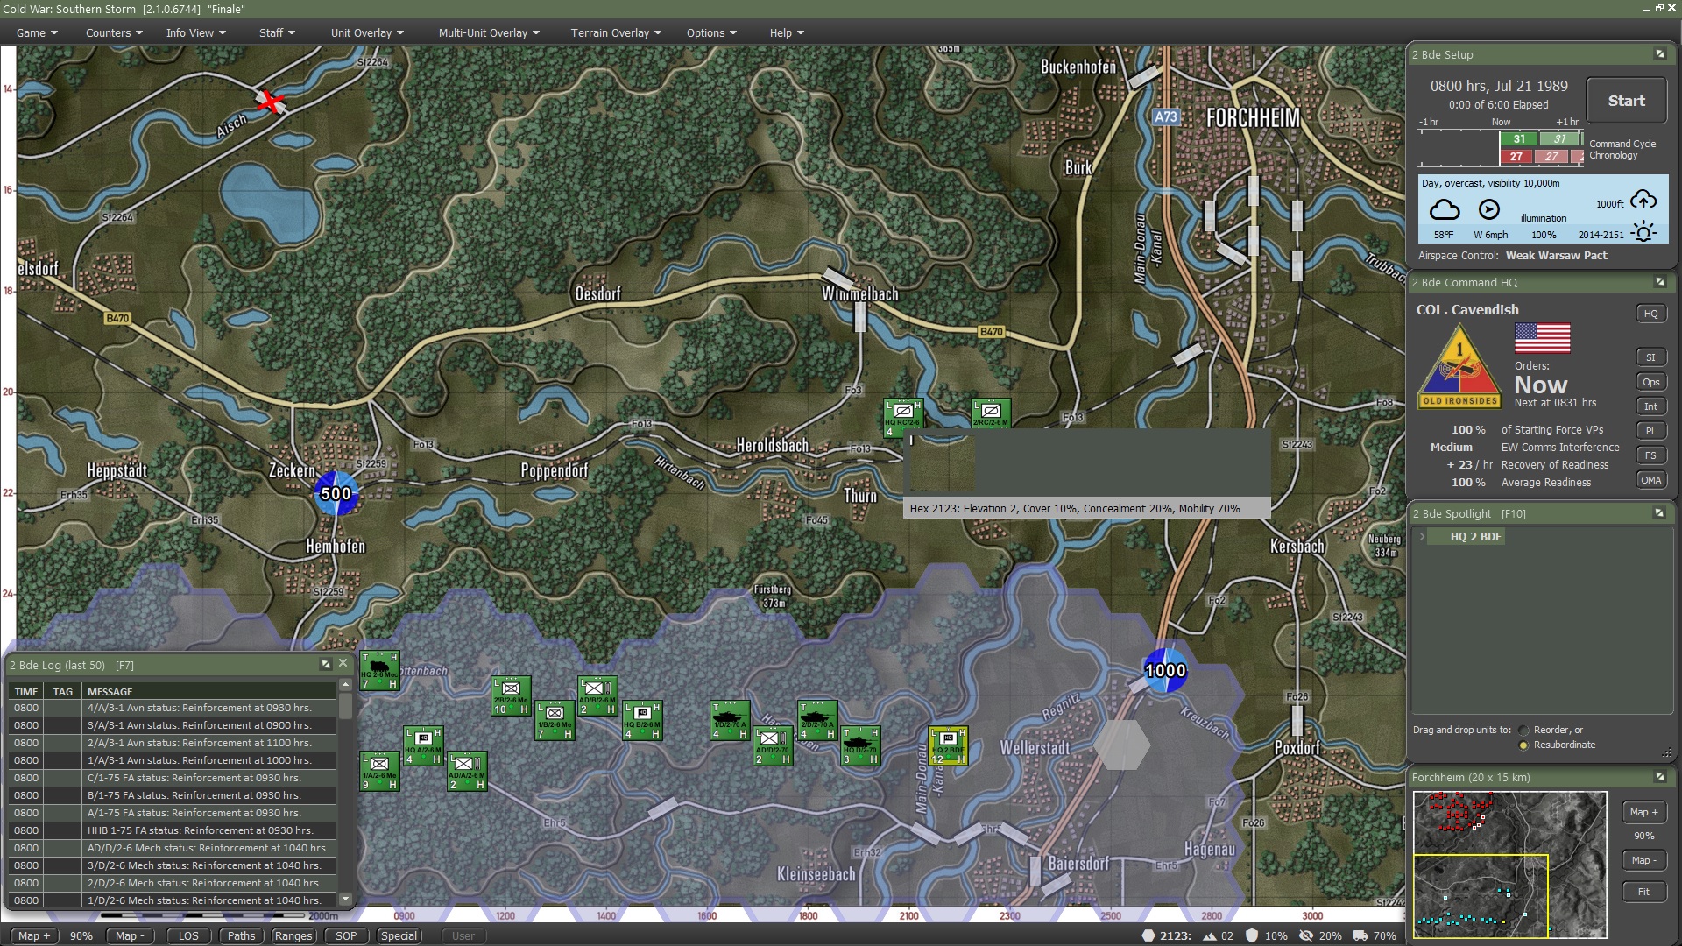Select the AD/A/2-6 M air defense counter
The image size is (1682, 946).
[467, 772]
